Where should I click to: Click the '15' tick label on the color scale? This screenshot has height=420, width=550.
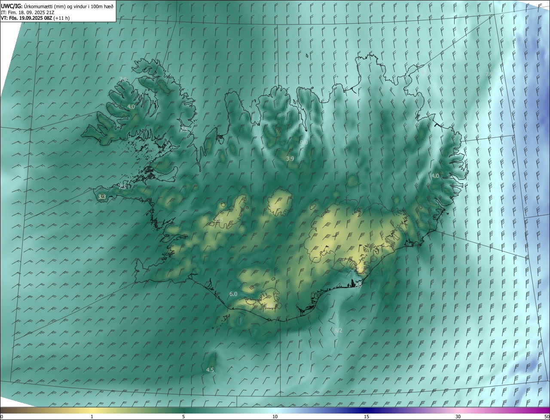click(x=367, y=417)
